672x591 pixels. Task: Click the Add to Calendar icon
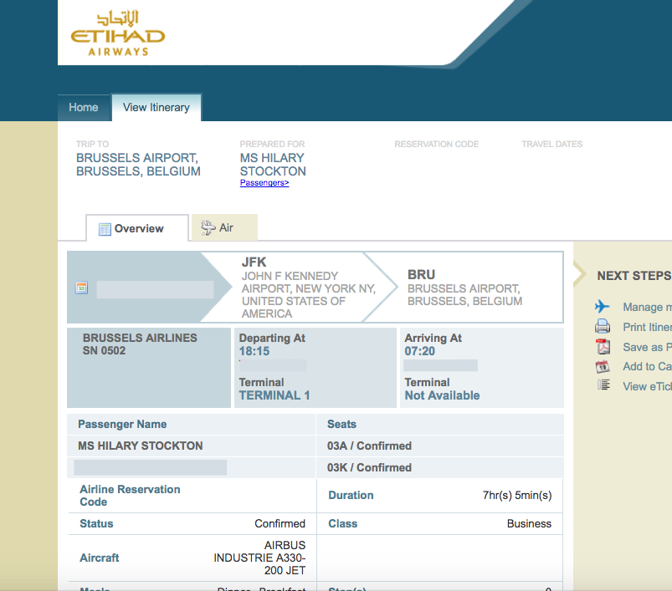pyautogui.click(x=603, y=366)
